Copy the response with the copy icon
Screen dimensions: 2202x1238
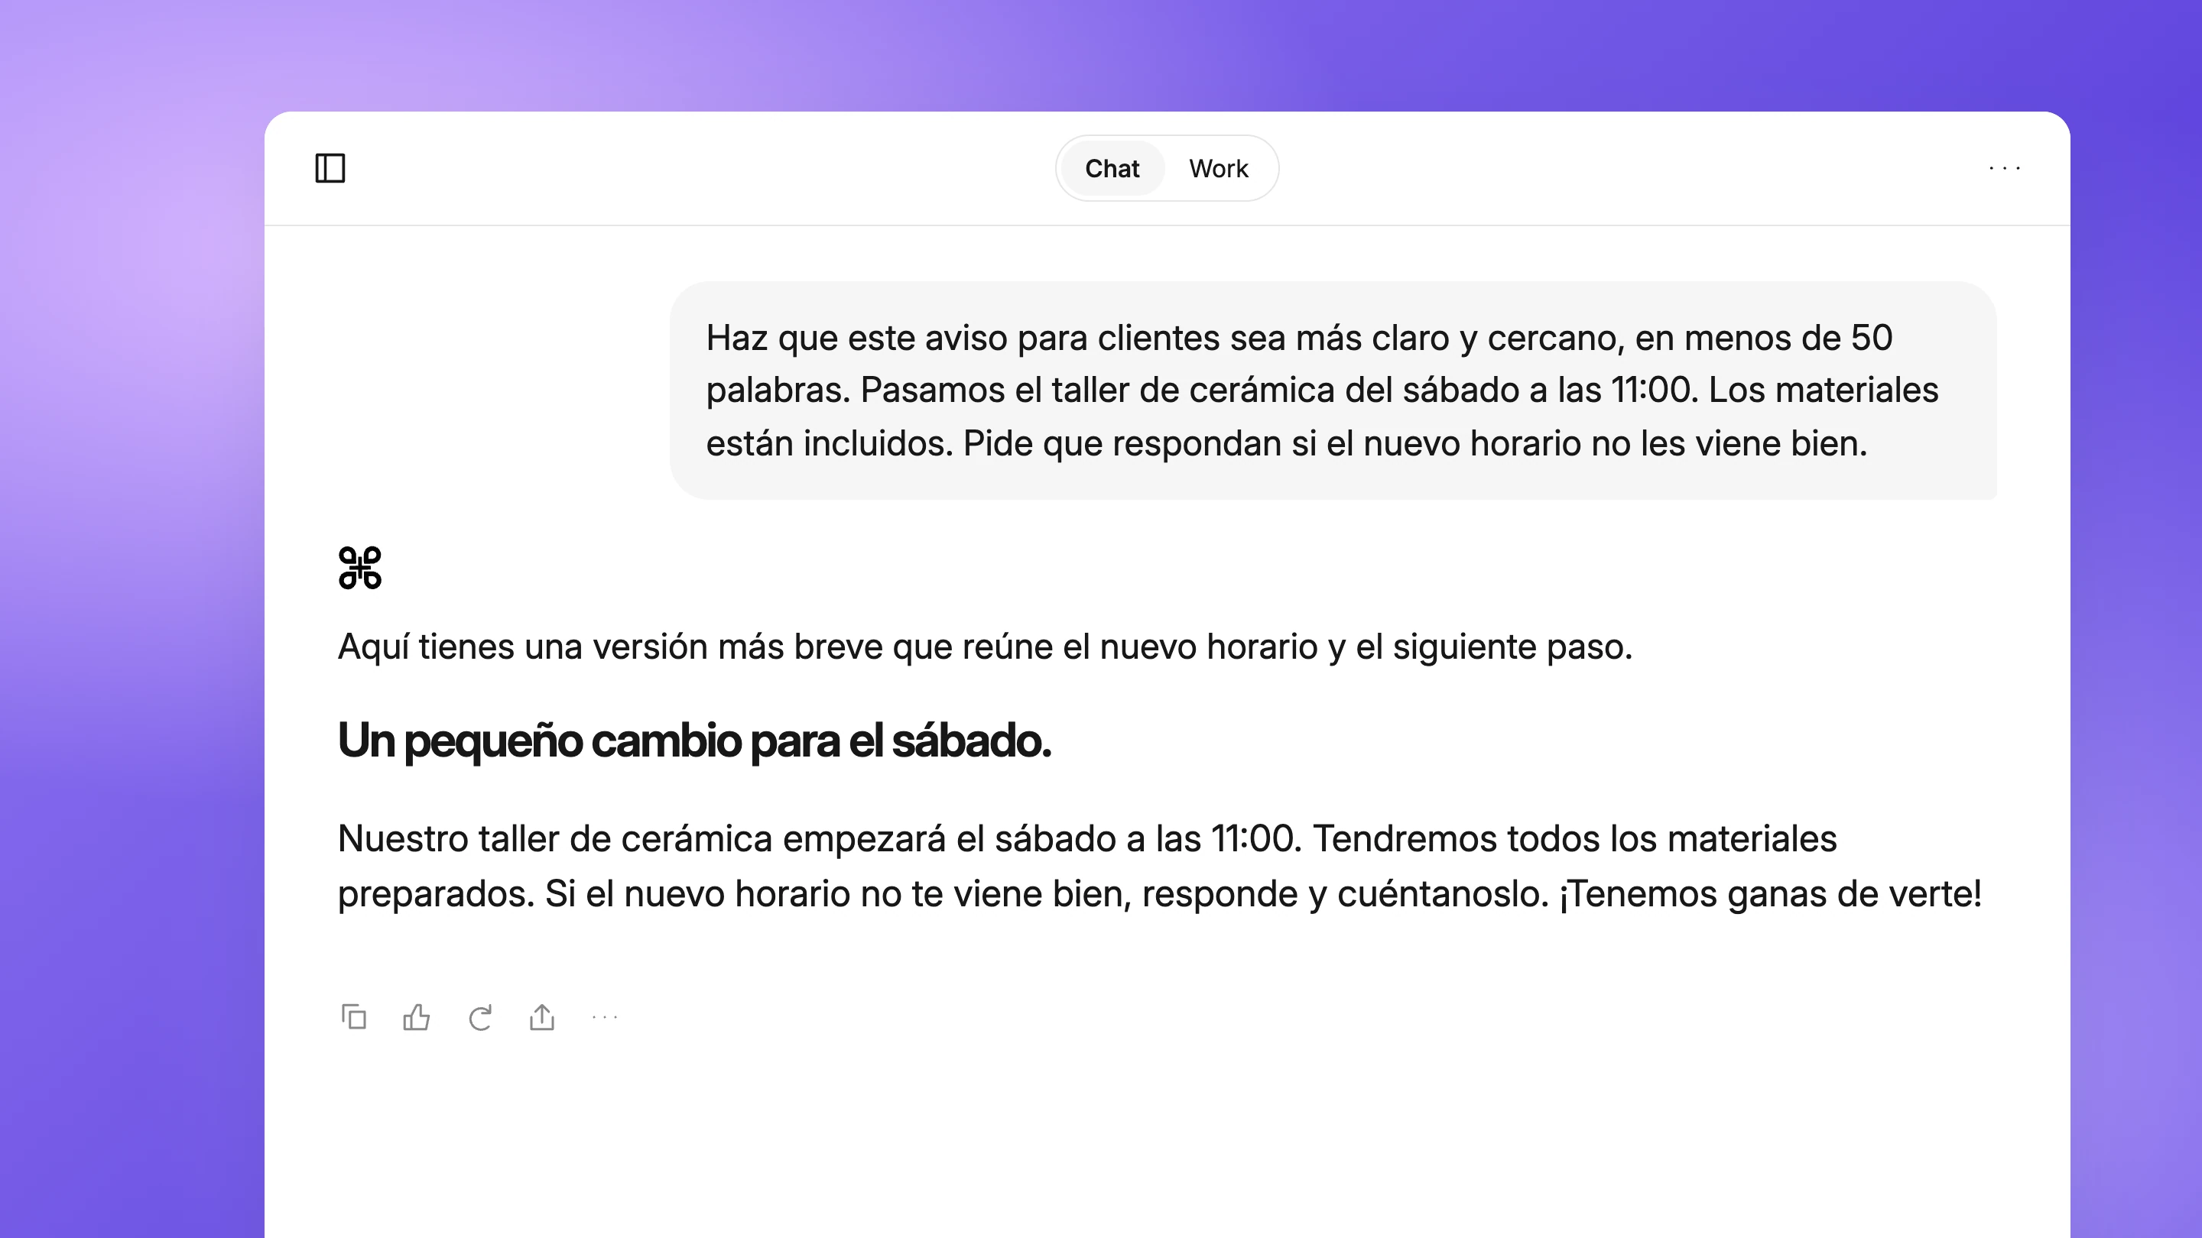coord(354,1016)
